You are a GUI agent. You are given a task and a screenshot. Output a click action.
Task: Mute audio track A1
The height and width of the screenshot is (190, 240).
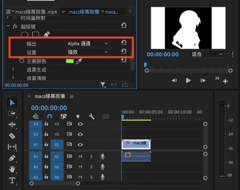pyautogui.click(x=81, y=156)
